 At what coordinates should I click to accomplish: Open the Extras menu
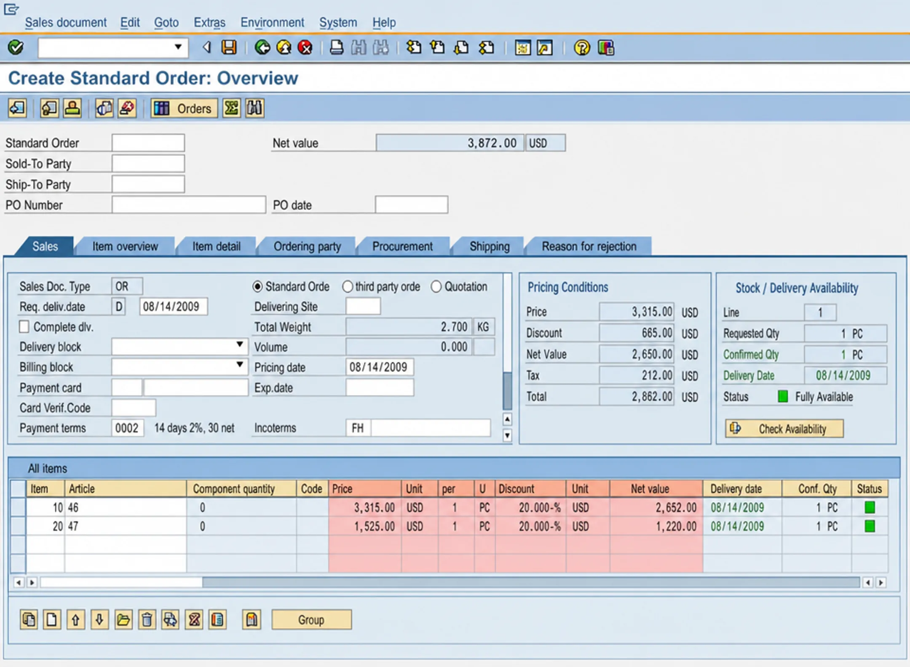pos(209,22)
